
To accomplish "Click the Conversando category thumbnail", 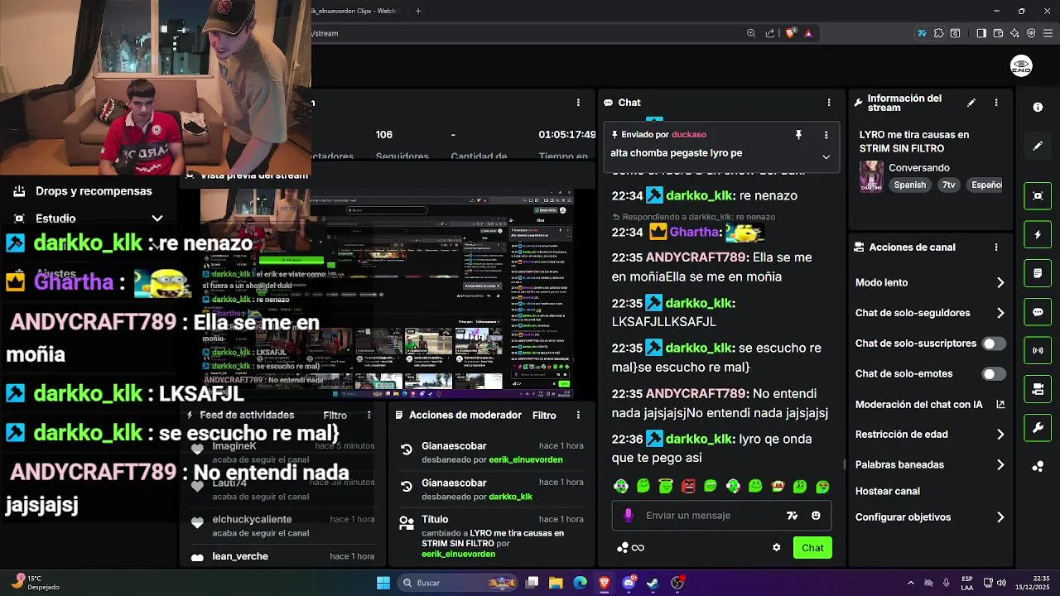I will [871, 176].
